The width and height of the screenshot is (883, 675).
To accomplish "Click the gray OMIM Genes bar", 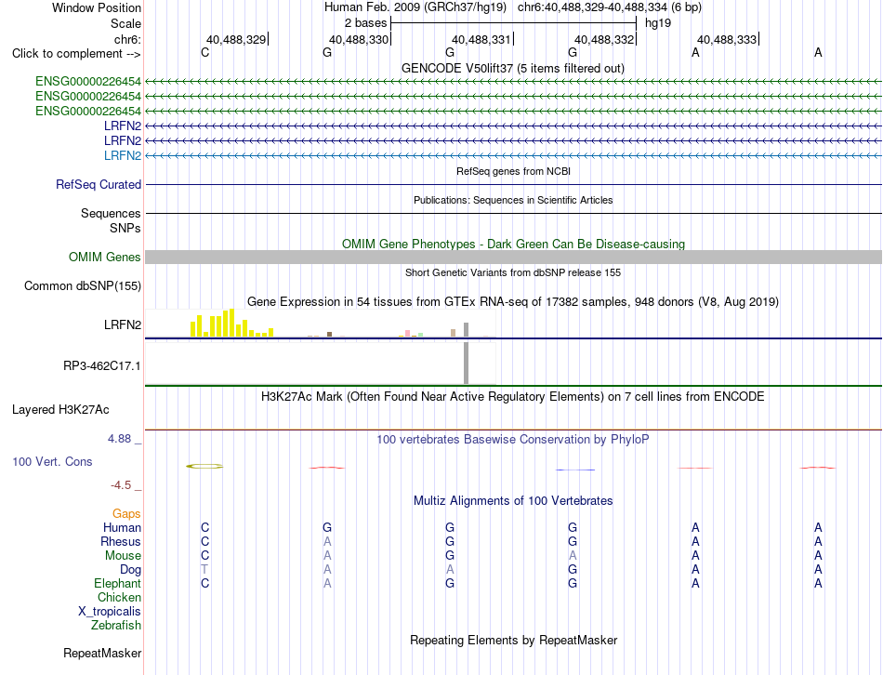I will (513, 257).
